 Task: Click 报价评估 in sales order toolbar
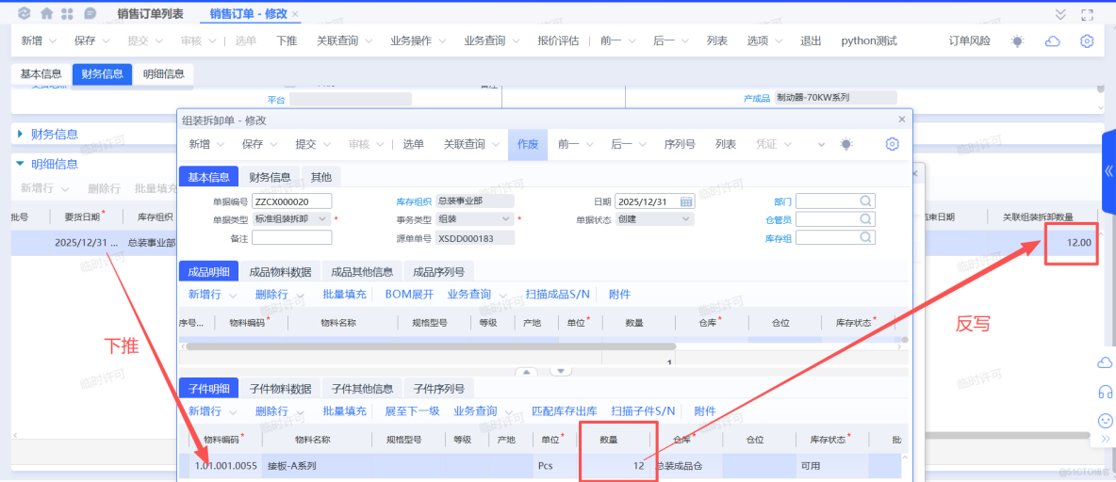558,41
